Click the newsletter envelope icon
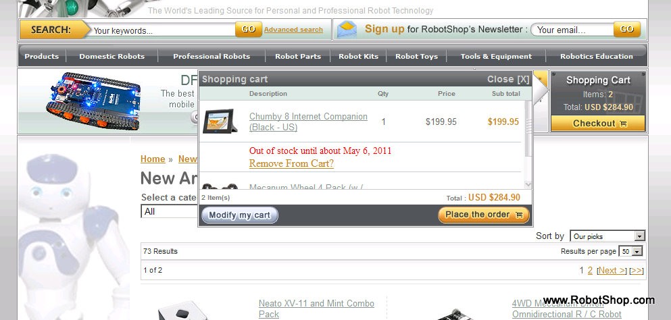 coord(347,30)
